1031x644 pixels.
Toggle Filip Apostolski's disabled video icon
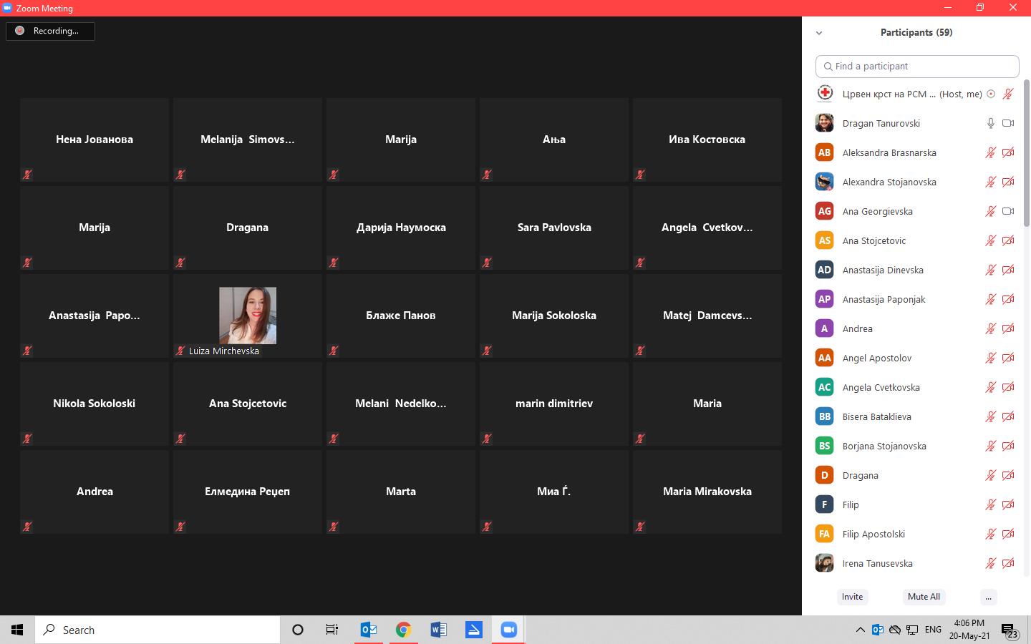point(1008,534)
